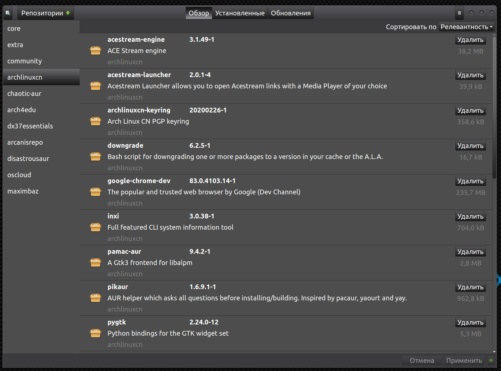Switch to the Установленные tab
Viewport: 501px width, 371px height.
(x=240, y=13)
